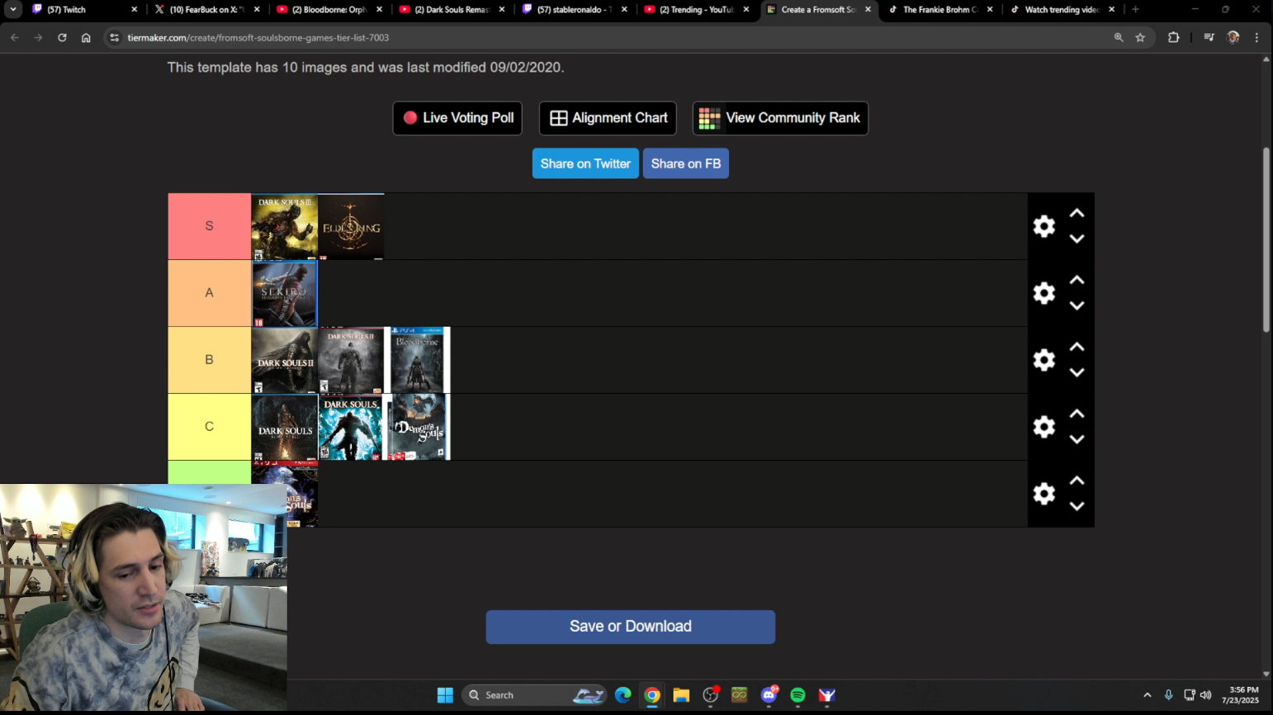This screenshot has width=1273, height=715.
Task: Open Discord from taskbar
Action: pos(769,695)
